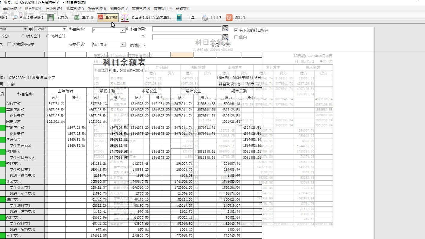
Task: Select the 配料支出 row name
Action: click(x=13, y=217)
